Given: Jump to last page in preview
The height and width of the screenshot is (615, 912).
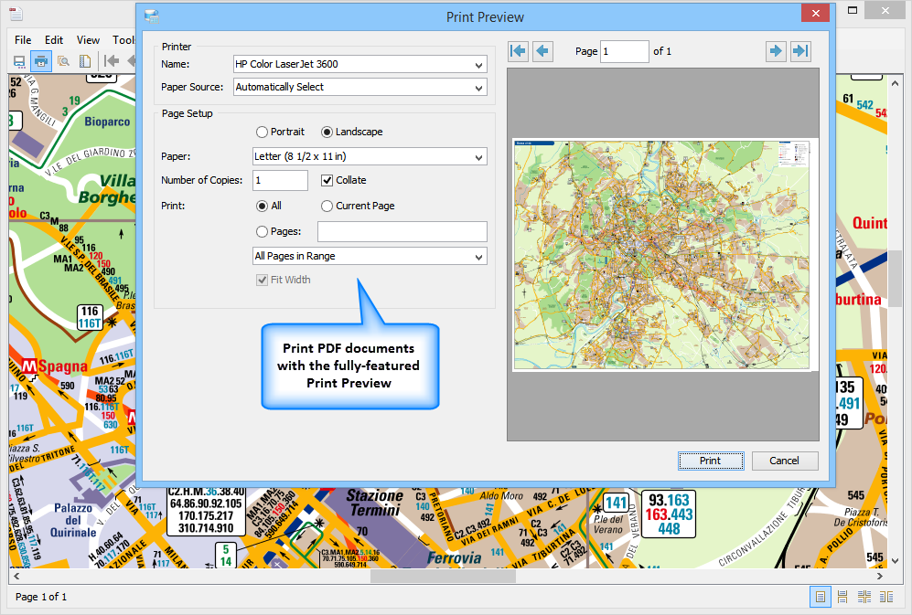Looking at the screenshot, I should click(800, 51).
